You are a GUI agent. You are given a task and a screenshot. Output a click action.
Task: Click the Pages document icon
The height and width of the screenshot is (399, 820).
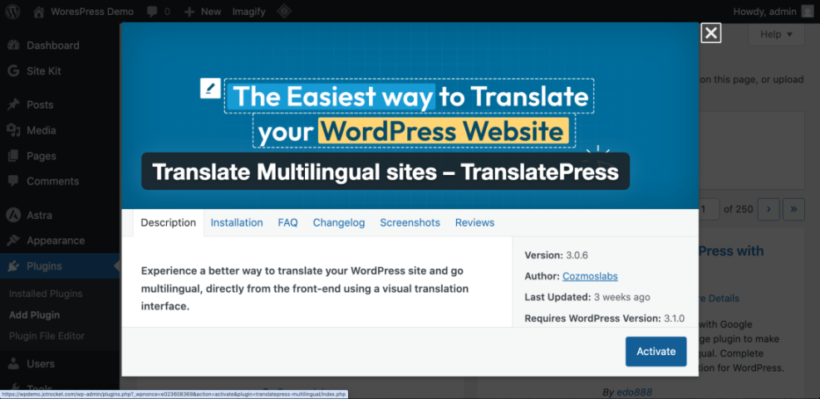point(13,156)
